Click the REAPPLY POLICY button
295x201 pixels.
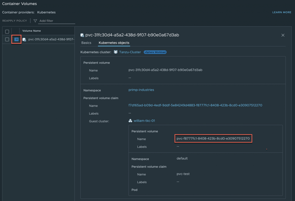tap(14, 21)
